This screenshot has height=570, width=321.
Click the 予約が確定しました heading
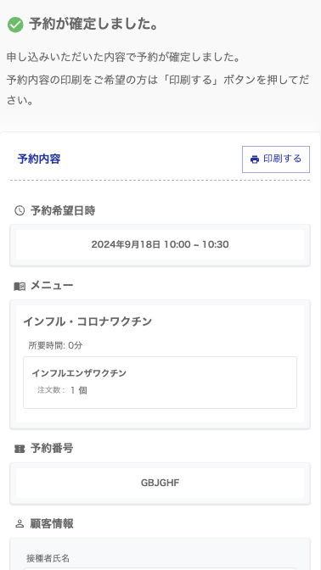93,25
